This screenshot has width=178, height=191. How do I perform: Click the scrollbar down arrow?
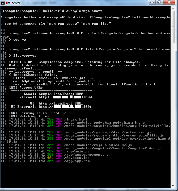point(173,186)
